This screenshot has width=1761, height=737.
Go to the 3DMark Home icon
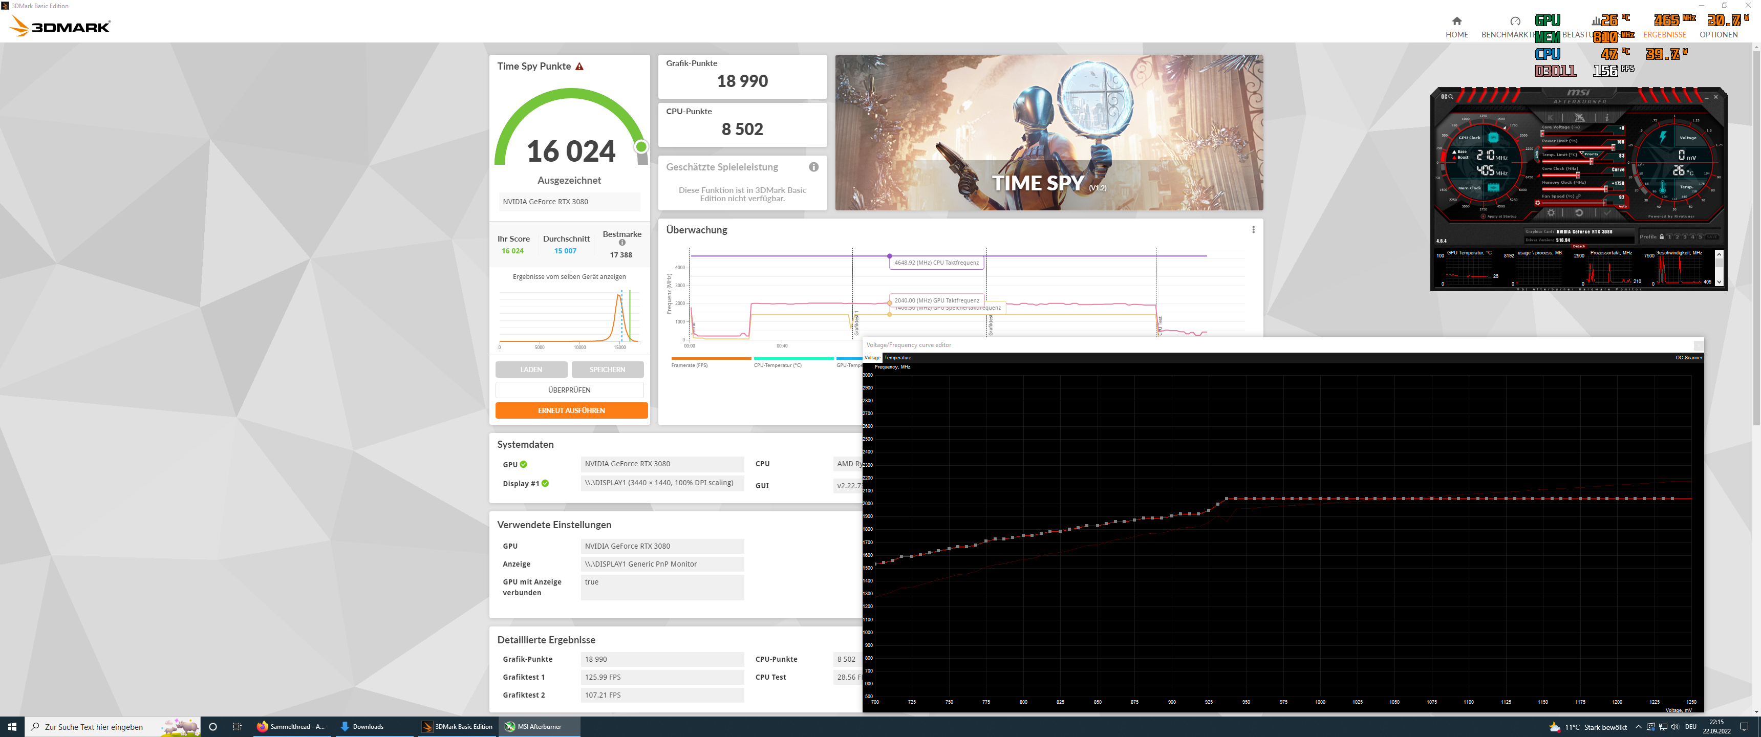(1456, 21)
